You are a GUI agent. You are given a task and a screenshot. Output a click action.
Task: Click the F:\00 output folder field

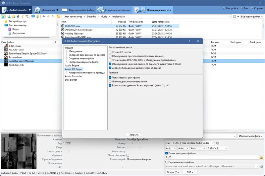pos(212,157)
